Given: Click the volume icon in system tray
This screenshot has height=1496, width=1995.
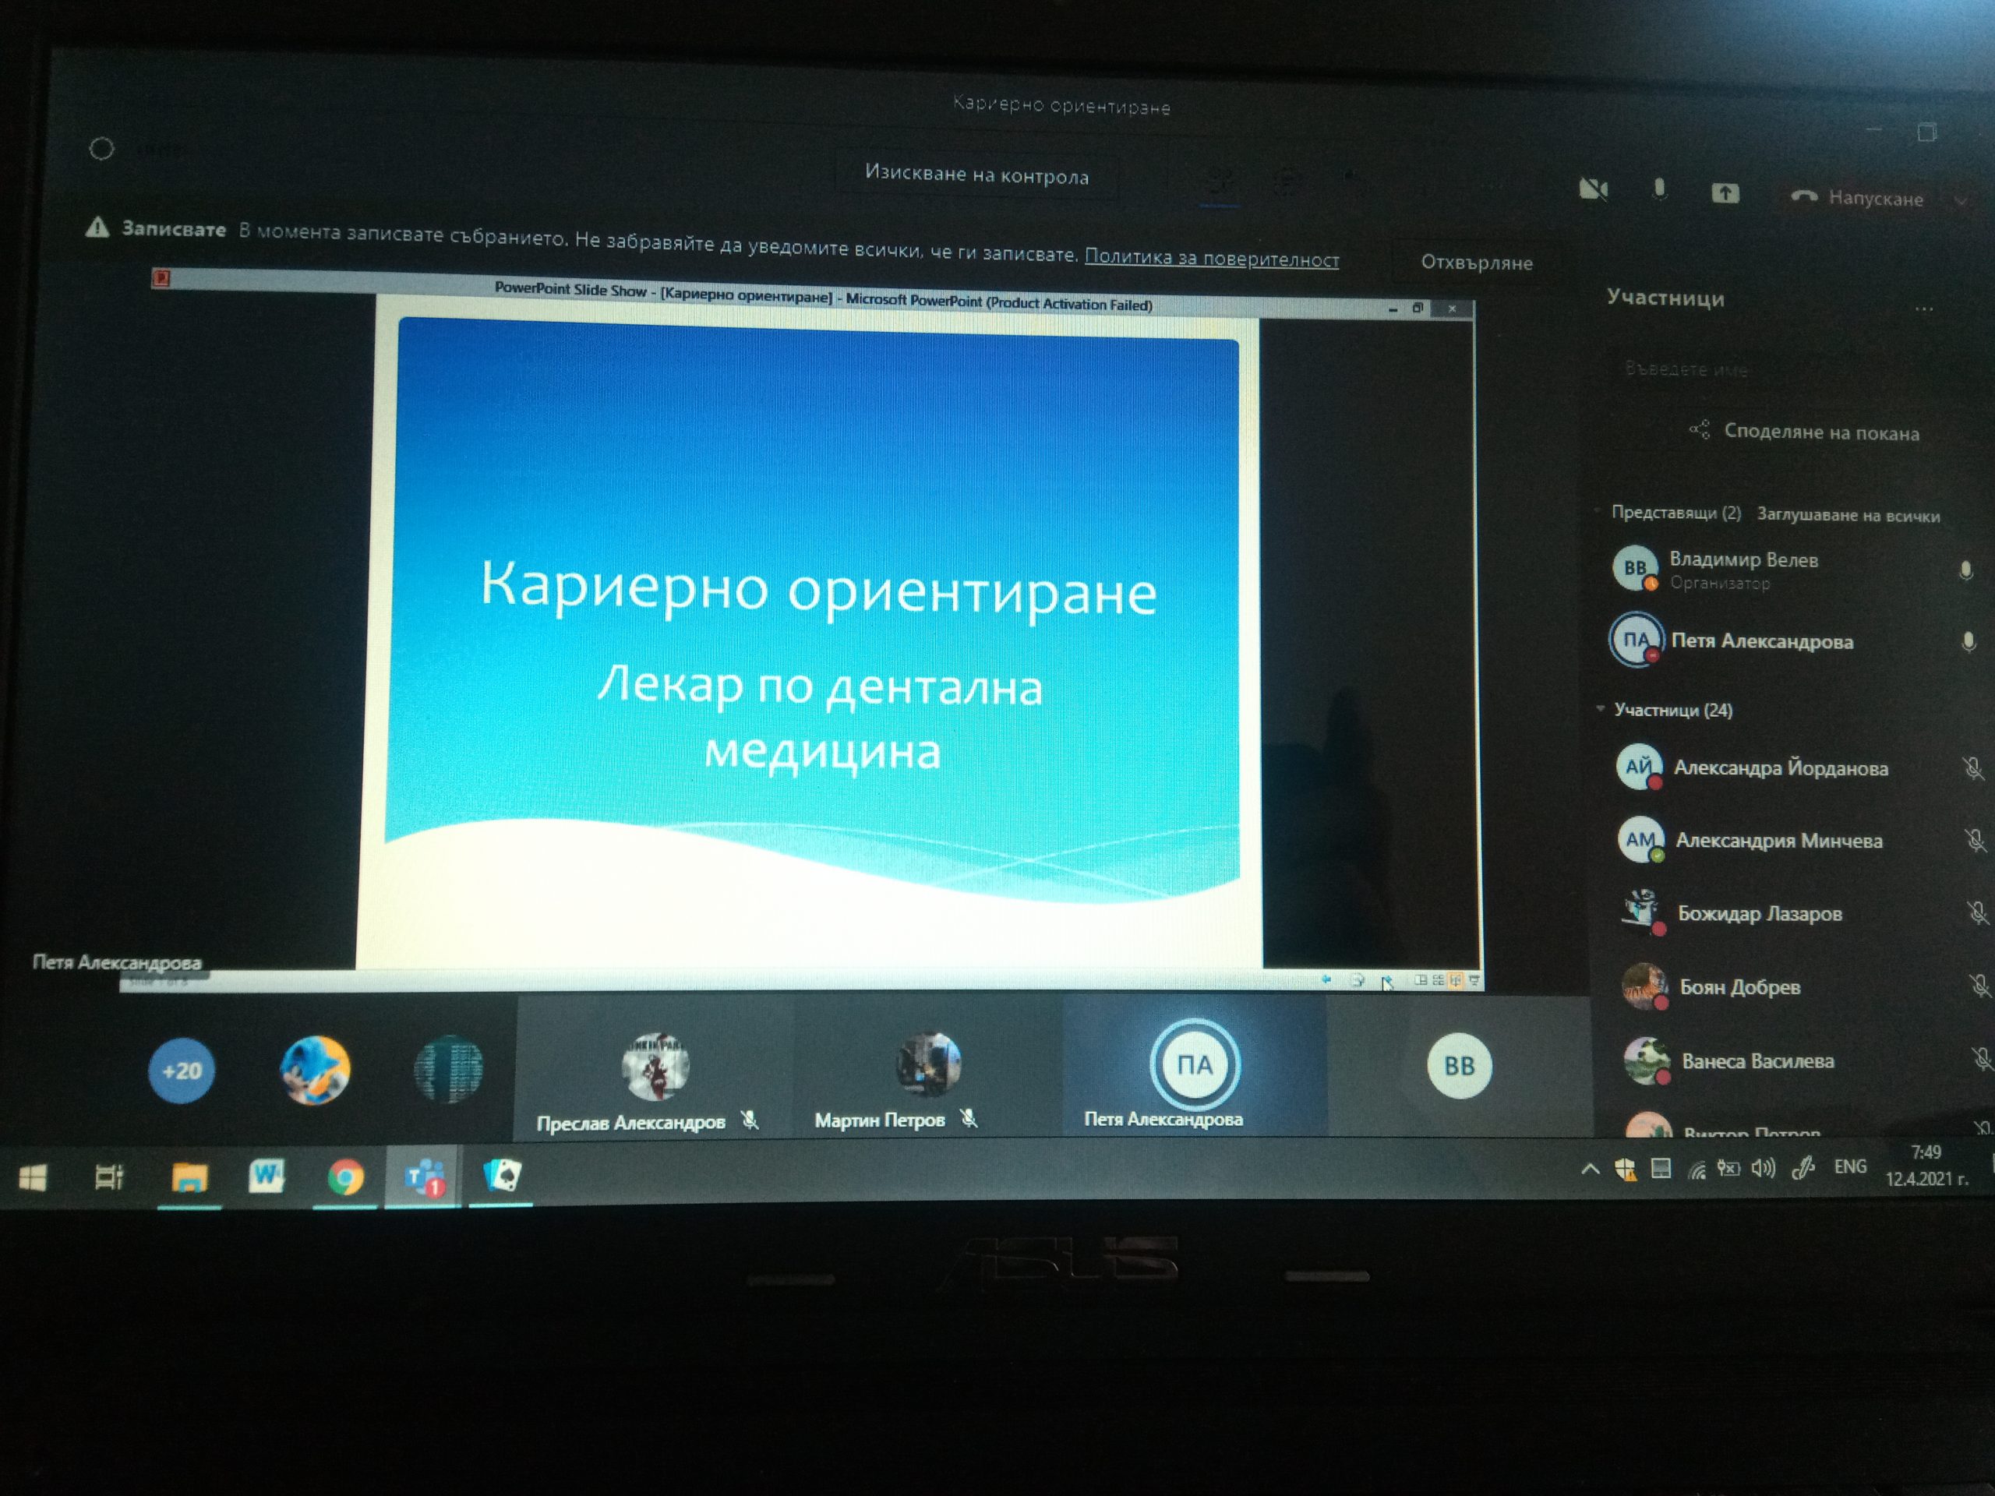Looking at the screenshot, I should 1762,1170.
